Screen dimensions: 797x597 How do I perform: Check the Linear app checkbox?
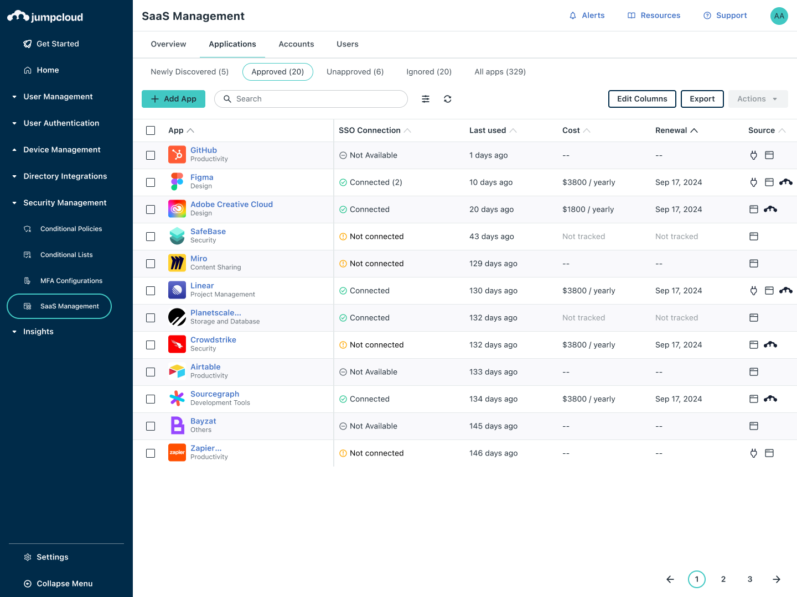click(x=151, y=291)
